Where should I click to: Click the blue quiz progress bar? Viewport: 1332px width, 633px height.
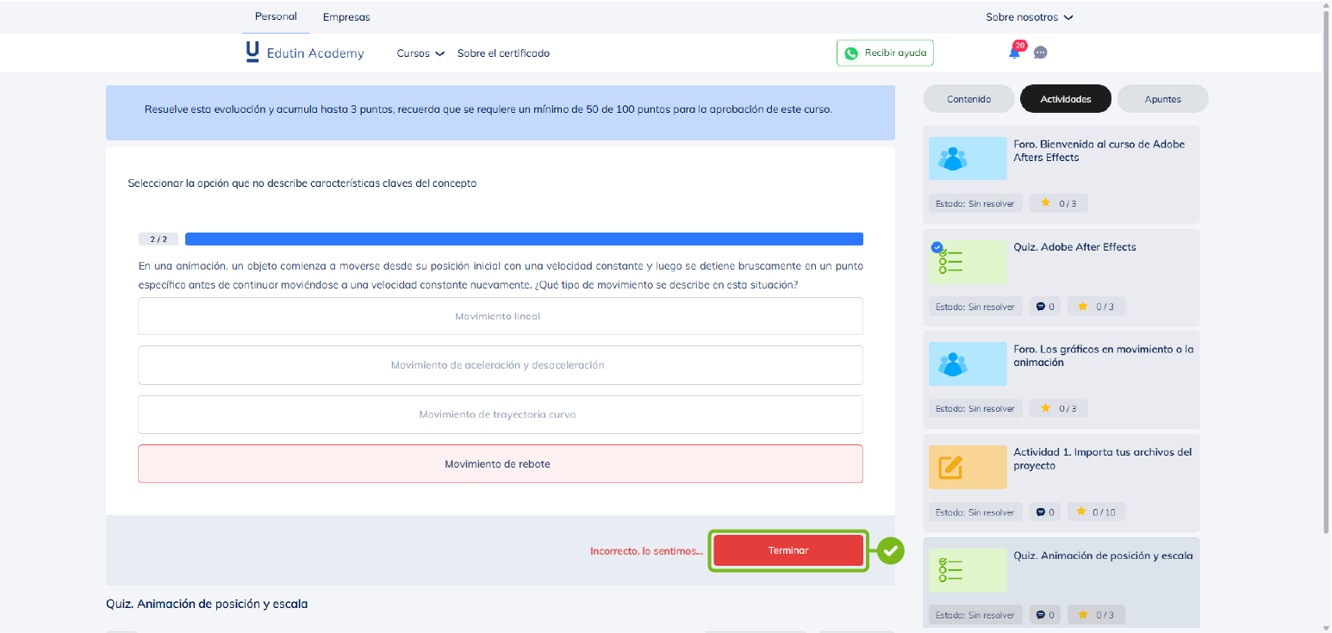(524, 239)
